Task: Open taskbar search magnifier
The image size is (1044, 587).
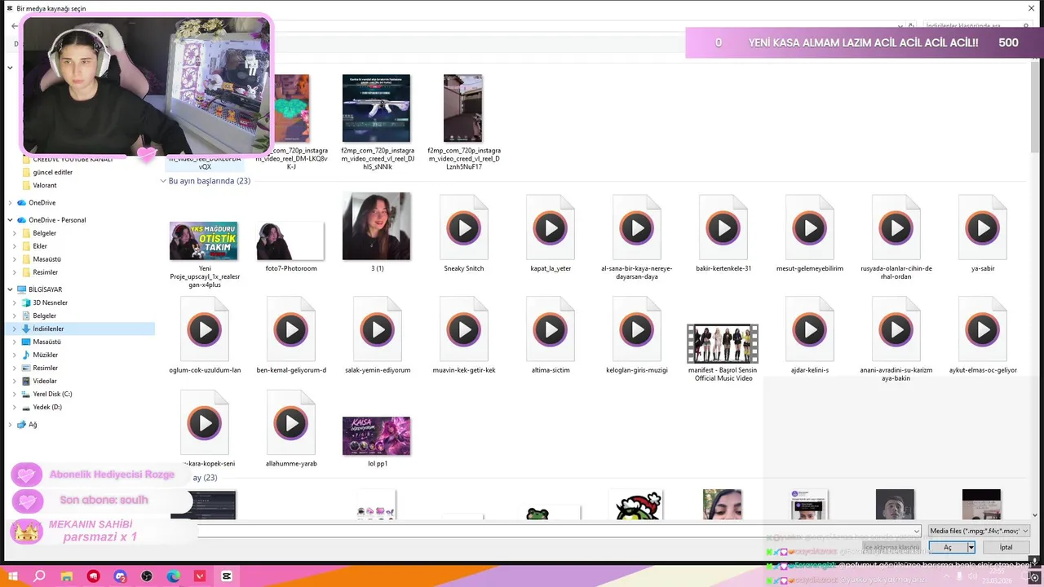Action: tap(39, 576)
